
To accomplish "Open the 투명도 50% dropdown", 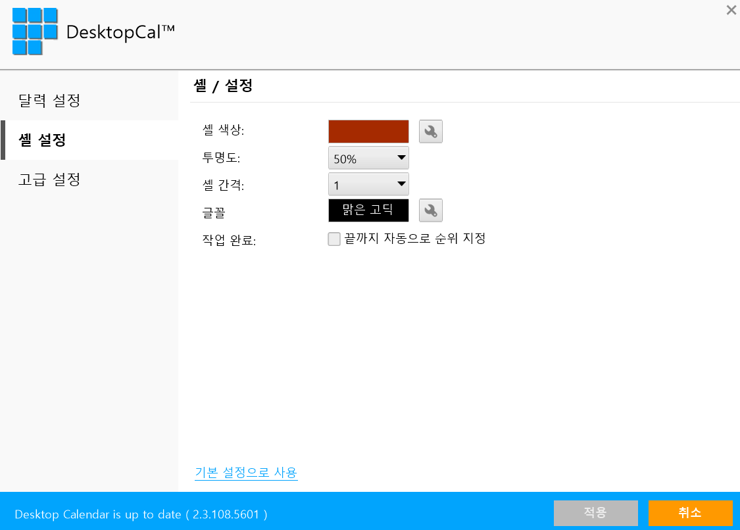I will (x=368, y=158).
